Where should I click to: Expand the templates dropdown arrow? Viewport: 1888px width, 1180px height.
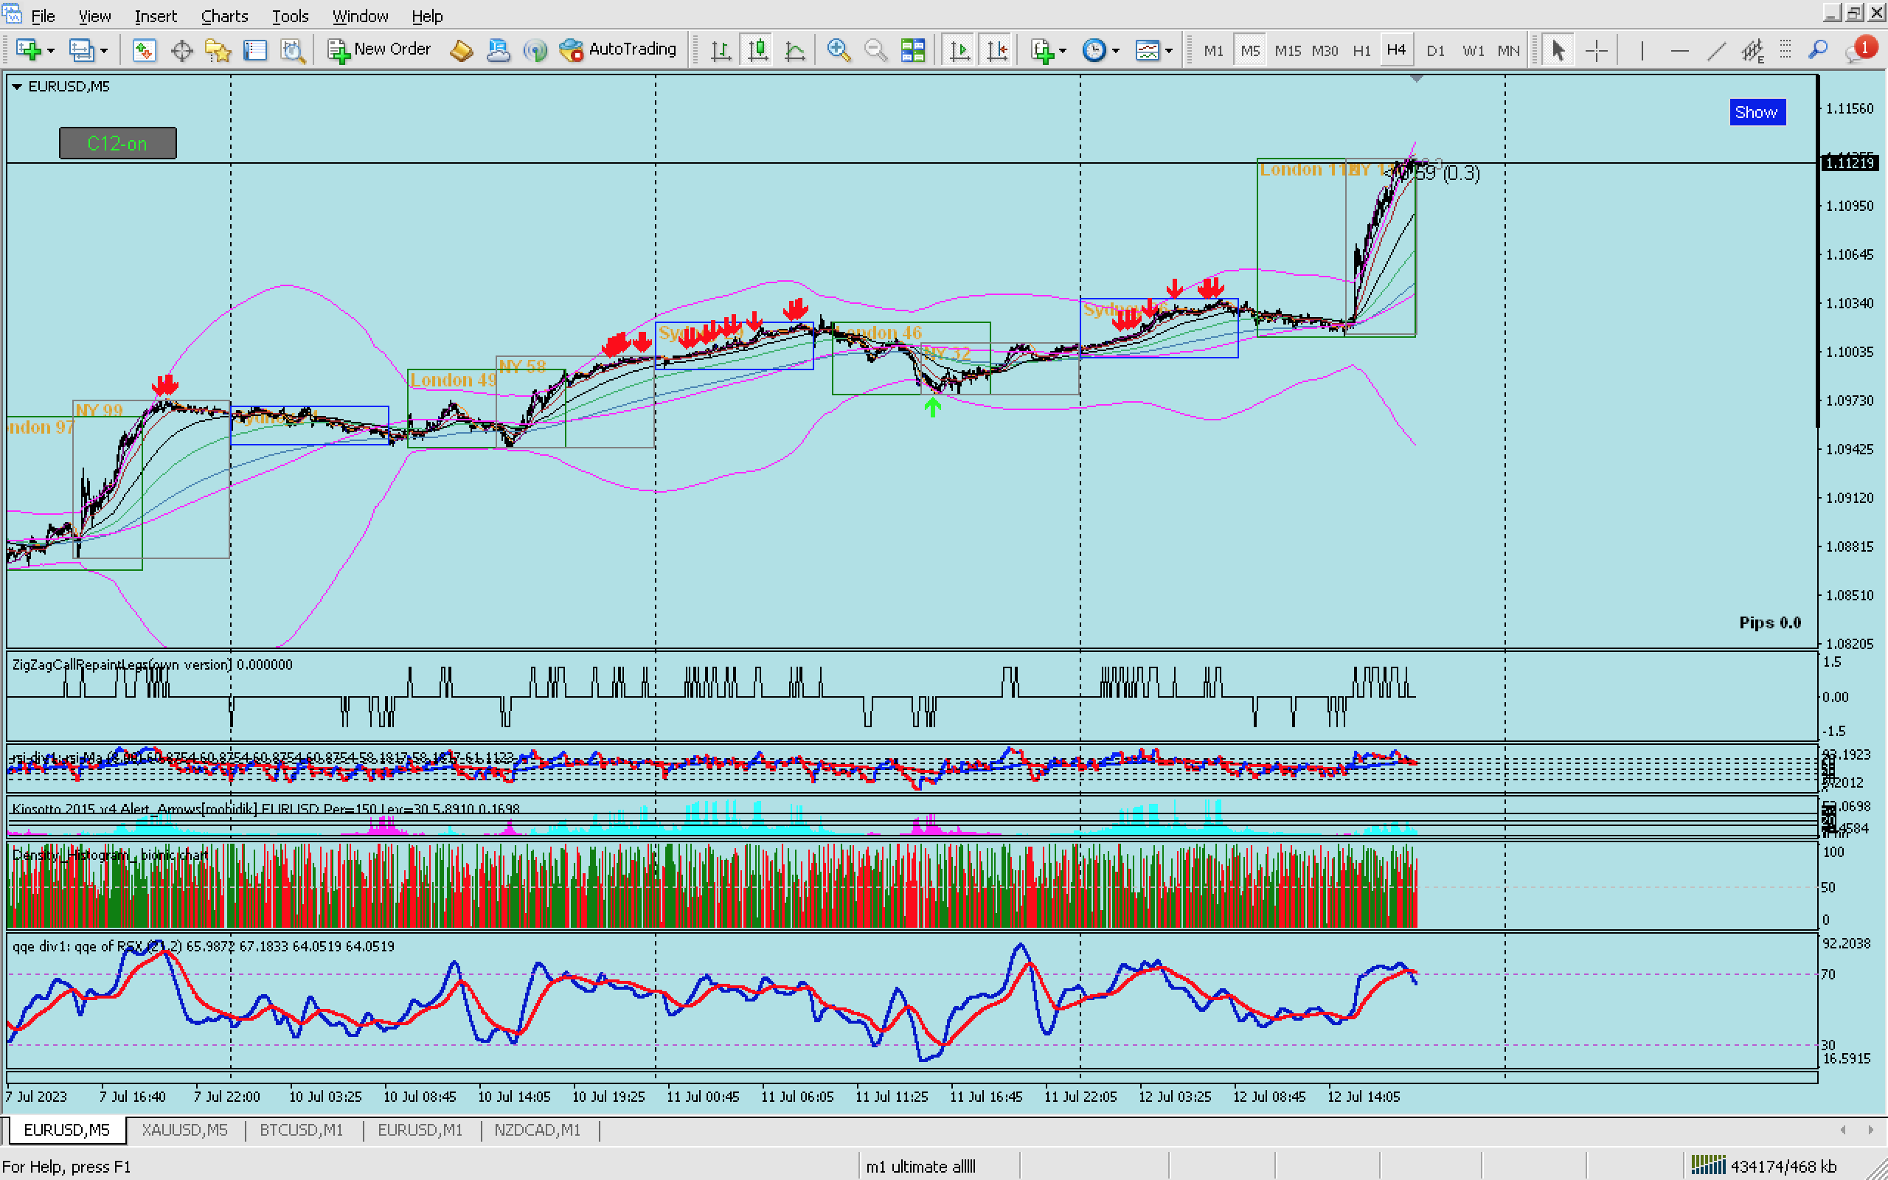tap(1168, 50)
